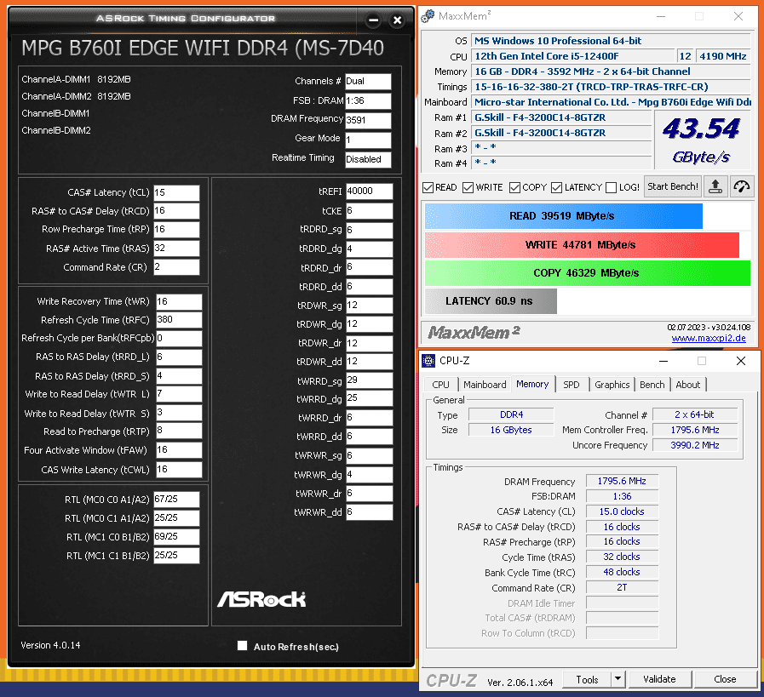Viewport: 764px width, 697px height.
Task: Switch to the CPU tab in CPU-Z
Action: pos(441,385)
